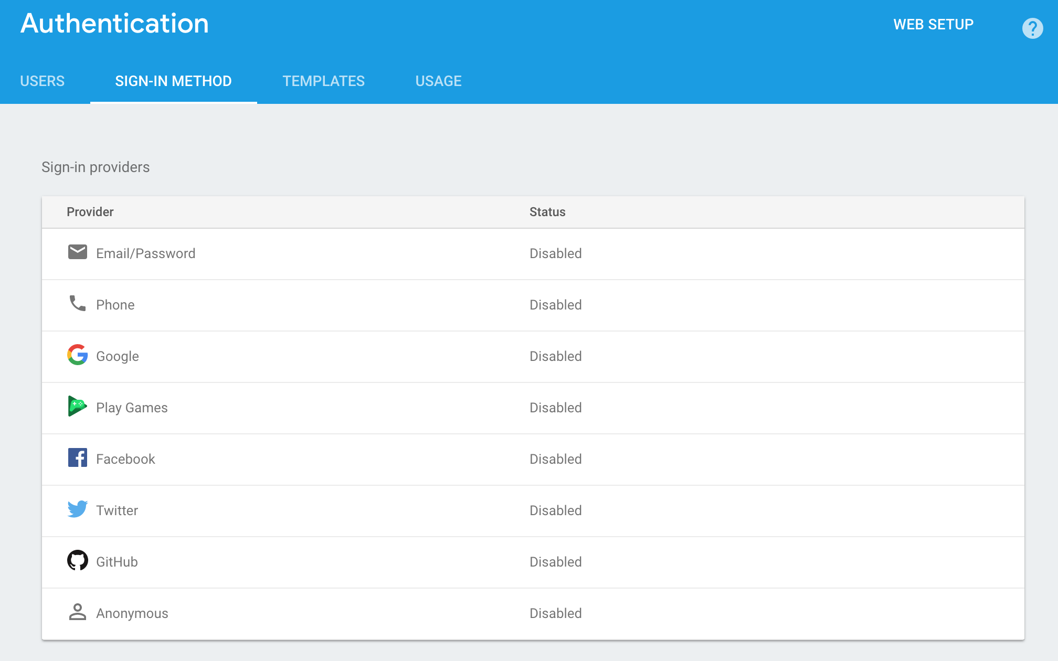Open the Templates tab
This screenshot has width=1058, height=661.
coord(323,81)
